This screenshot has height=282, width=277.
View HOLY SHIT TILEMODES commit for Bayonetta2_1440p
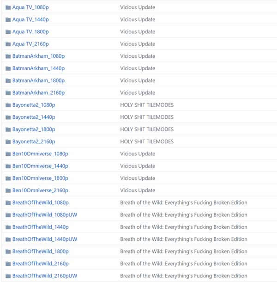tap(147, 117)
